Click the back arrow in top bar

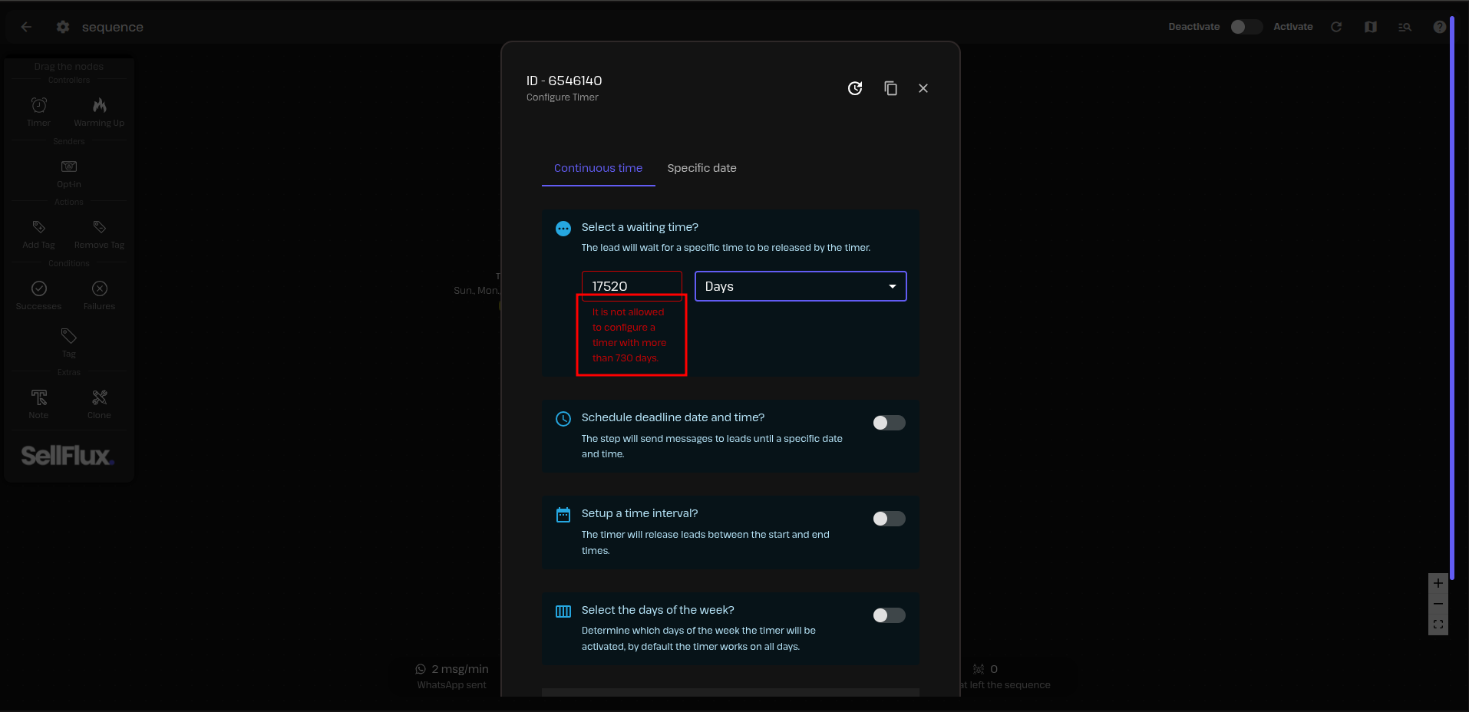click(26, 27)
